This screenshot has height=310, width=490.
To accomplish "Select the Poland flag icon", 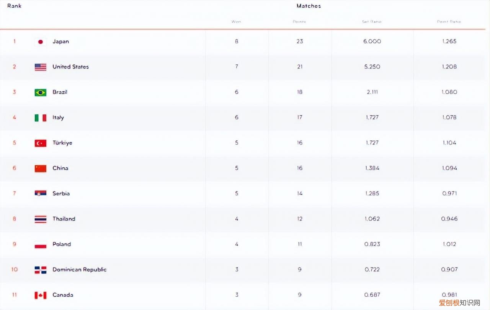I will (41, 245).
